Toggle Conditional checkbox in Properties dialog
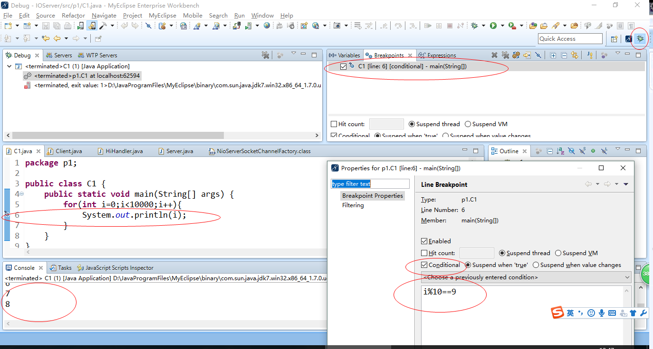This screenshot has width=653, height=349. [424, 265]
